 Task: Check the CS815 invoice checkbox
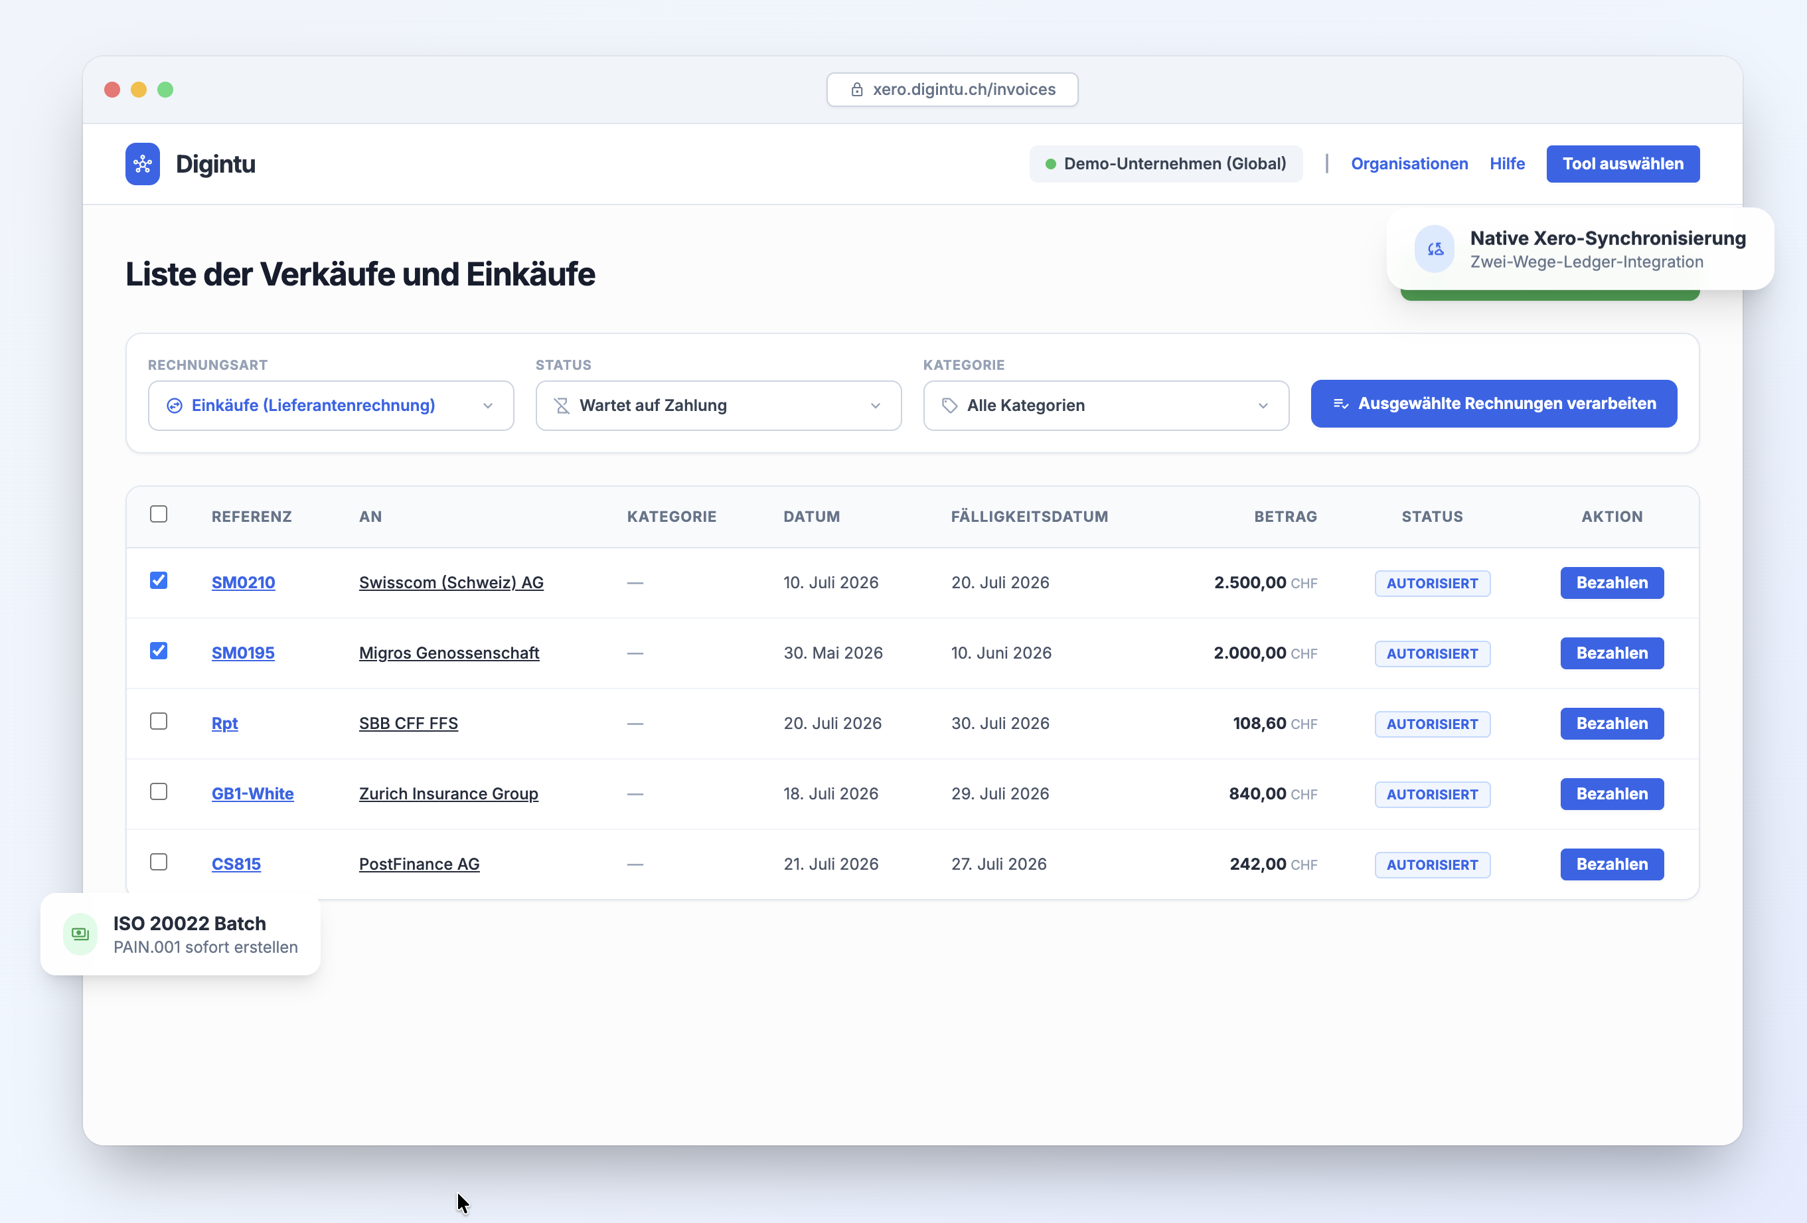159,862
